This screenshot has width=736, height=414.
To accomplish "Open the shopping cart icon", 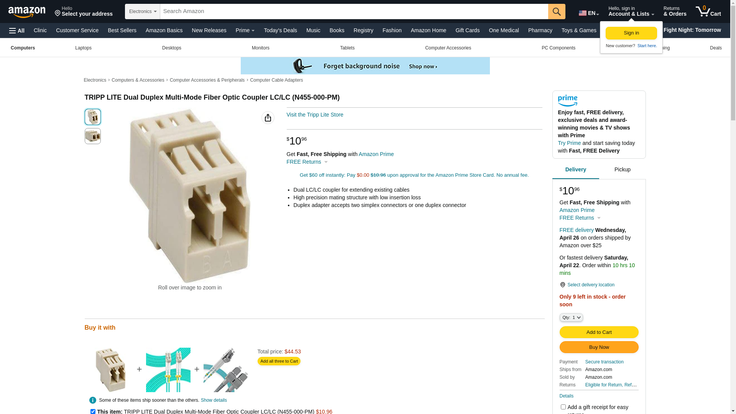I will [x=708, y=11].
